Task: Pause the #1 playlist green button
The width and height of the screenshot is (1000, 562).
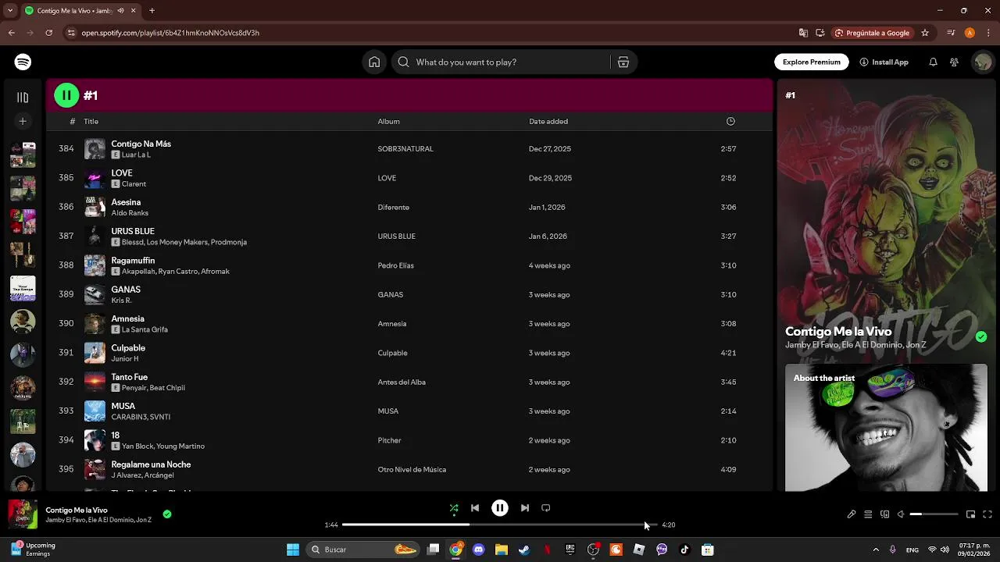Action: click(x=66, y=95)
